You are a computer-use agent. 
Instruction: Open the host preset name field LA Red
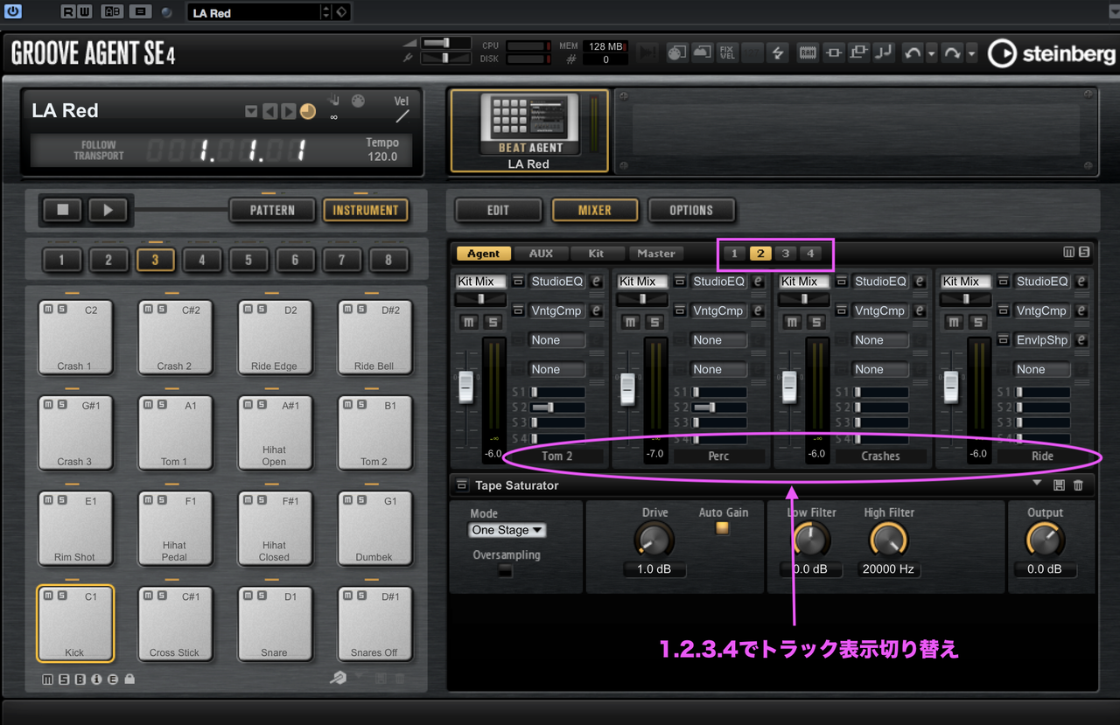[x=254, y=12]
